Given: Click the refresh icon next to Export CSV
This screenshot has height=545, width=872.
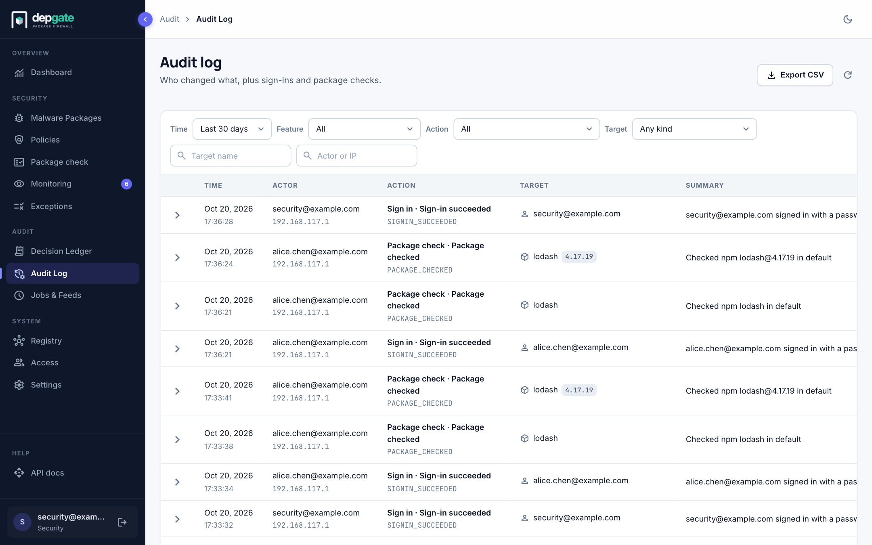Looking at the screenshot, I should [848, 75].
